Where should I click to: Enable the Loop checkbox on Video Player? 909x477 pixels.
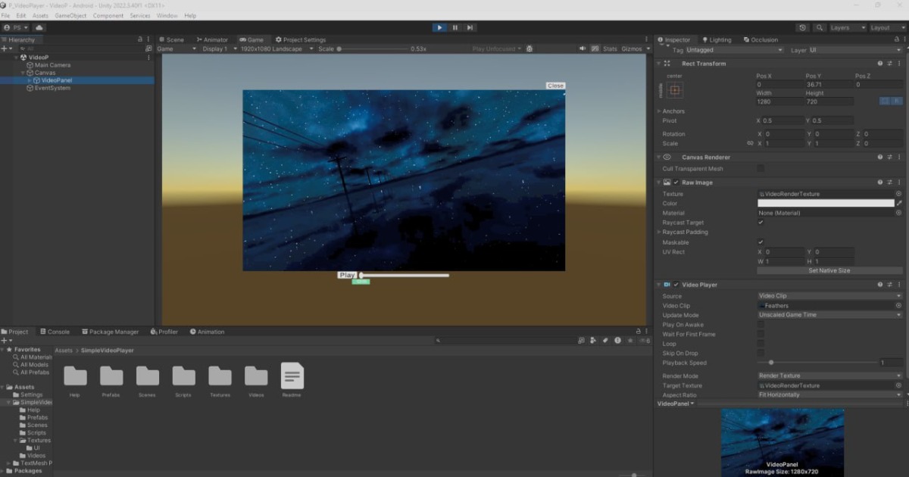point(762,343)
